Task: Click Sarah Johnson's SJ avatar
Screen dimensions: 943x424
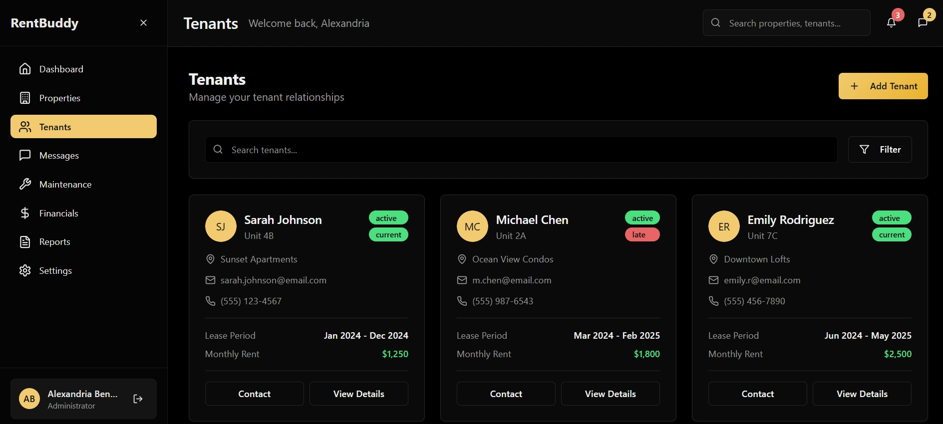Action: pyautogui.click(x=221, y=226)
